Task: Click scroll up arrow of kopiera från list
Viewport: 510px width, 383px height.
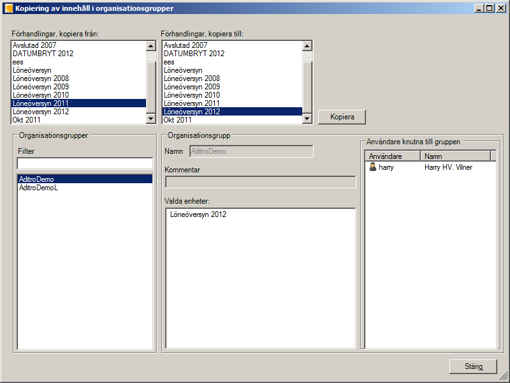Action: [x=150, y=46]
